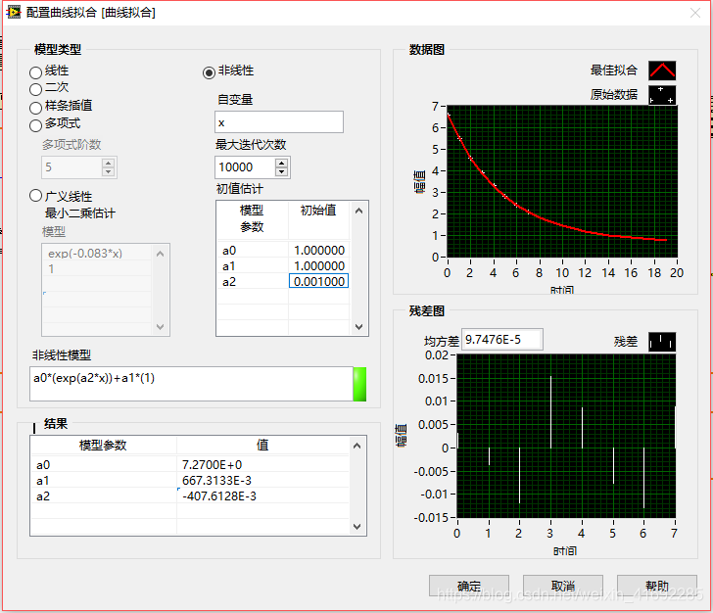Select the 二次 model type radio button
This screenshot has width=713, height=613.
[35, 89]
